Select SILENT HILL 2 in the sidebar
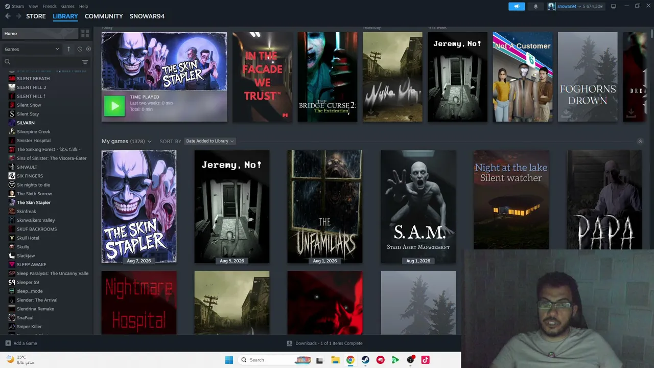This screenshot has height=368, width=654. coord(31,87)
